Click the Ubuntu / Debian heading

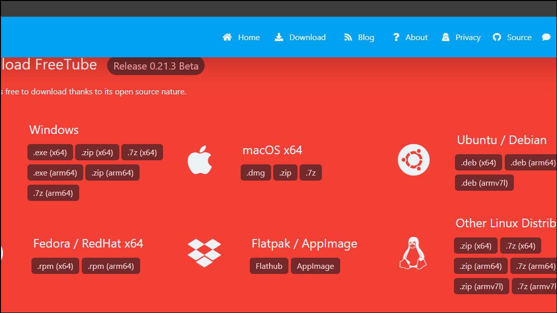point(502,140)
